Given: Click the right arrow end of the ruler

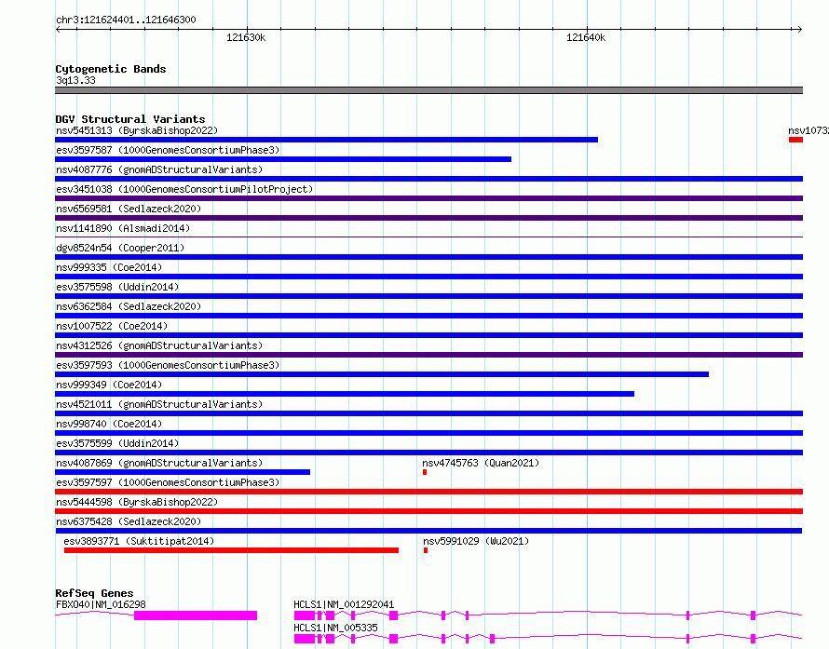Looking at the screenshot, I should tap(800, 29).
